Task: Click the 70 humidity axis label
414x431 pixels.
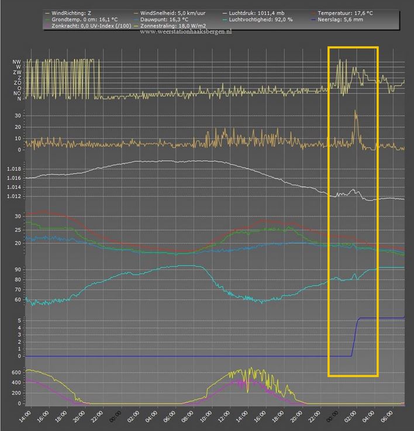Action: point(18,289)
